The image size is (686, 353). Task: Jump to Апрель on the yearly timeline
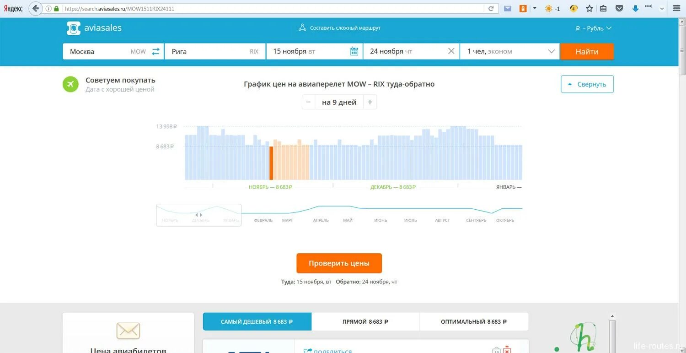[x=321, y=220]
